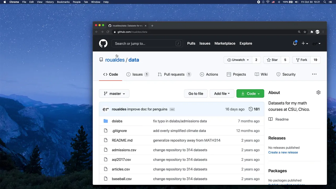This screenshot has height=189, width=336.
Task: Toggle the Unwatch button
Action: point(238,60)
